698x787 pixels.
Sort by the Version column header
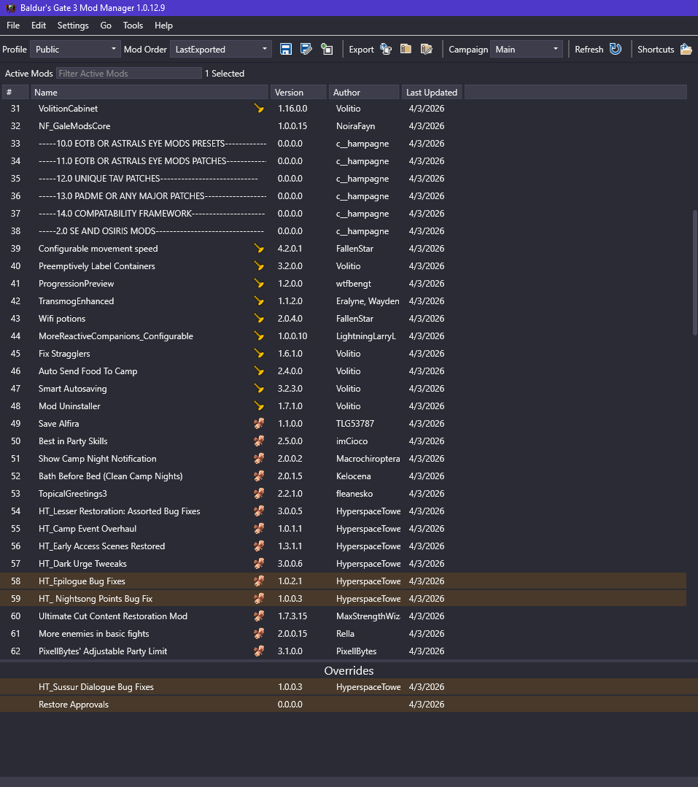tap(298, 93)
